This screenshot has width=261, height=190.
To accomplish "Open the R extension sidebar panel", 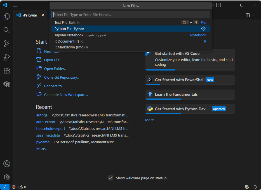I will [x=7, y=84].
